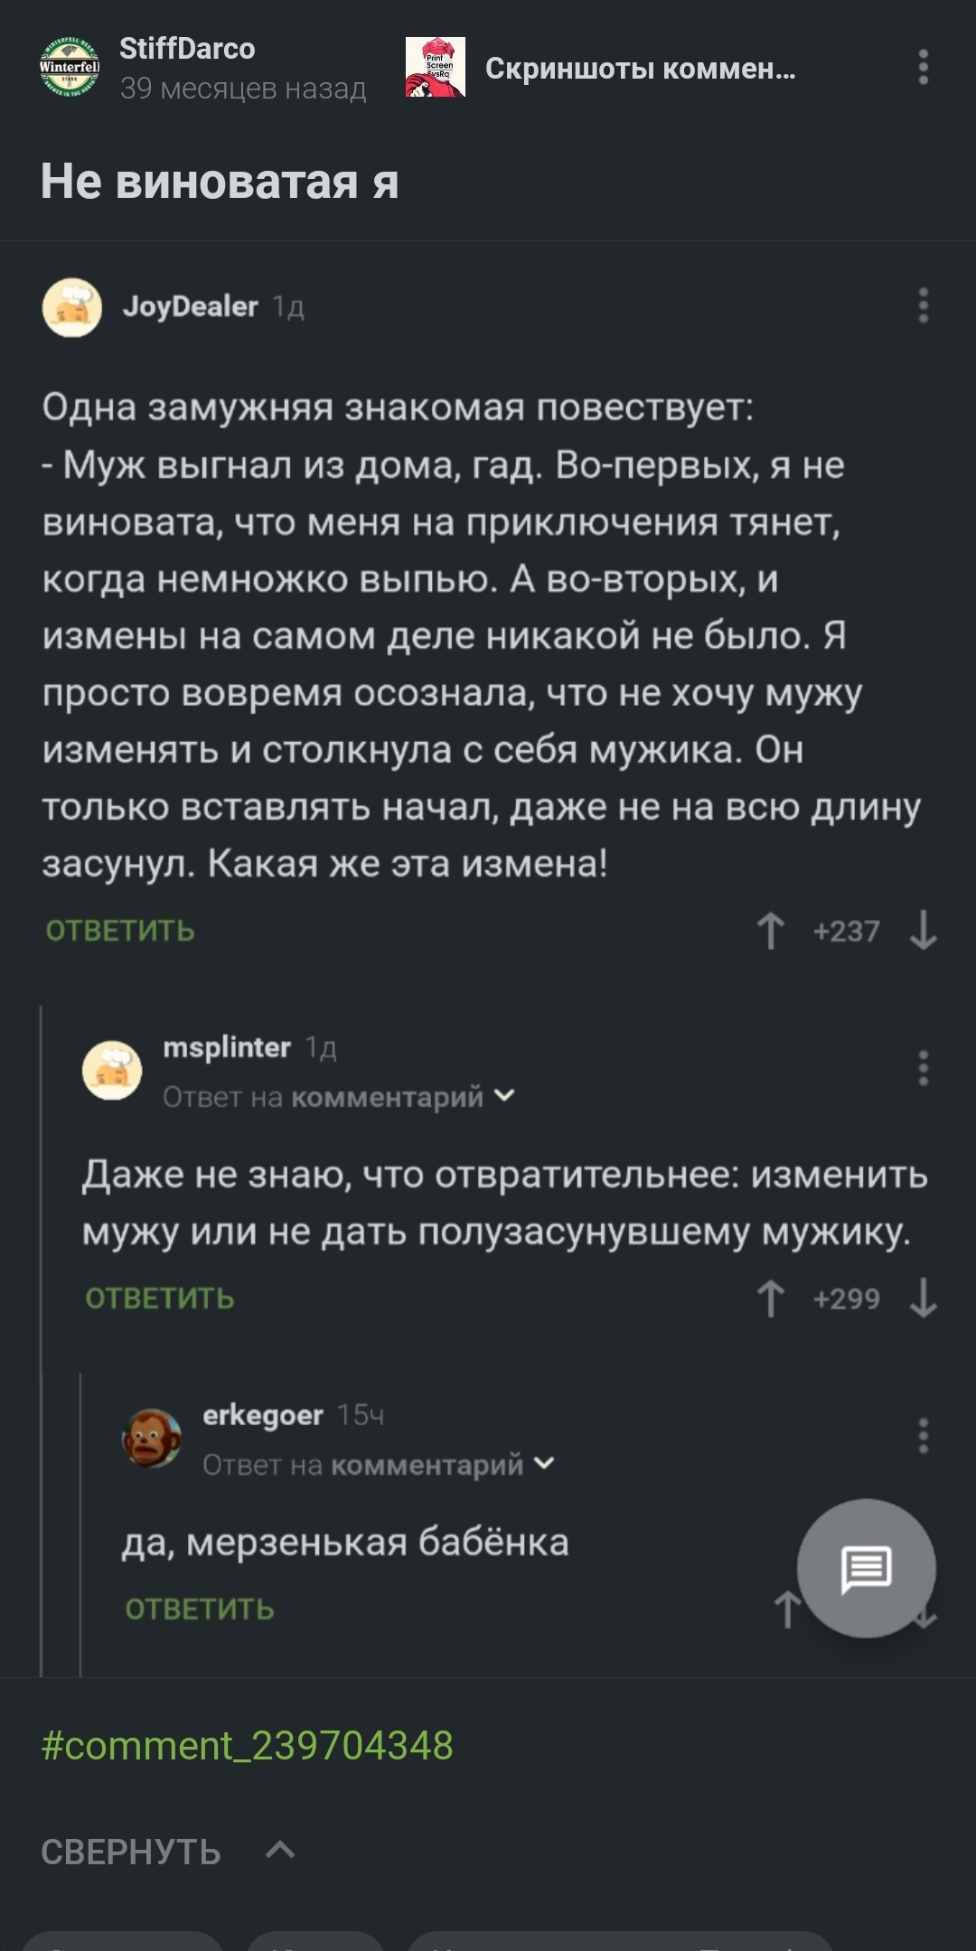
Task: Reply to erkegoer's comment
Action: pos(200,1609)
